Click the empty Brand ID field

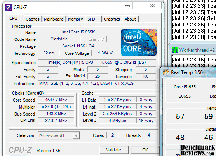click(x=113, y=39)
